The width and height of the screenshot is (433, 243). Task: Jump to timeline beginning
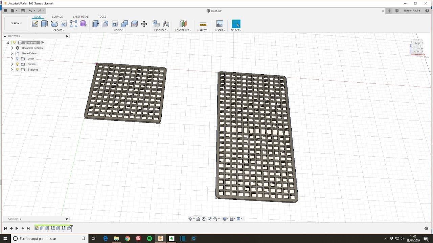point(5,228)
